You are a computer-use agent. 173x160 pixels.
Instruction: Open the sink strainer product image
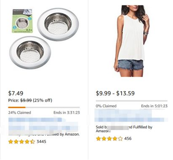point(44,38)
